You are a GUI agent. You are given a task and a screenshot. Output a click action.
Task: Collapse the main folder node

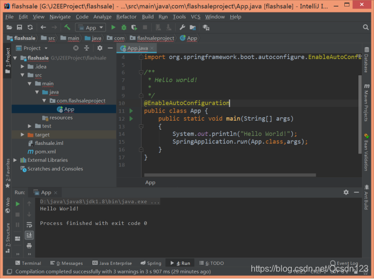(30, 84)
